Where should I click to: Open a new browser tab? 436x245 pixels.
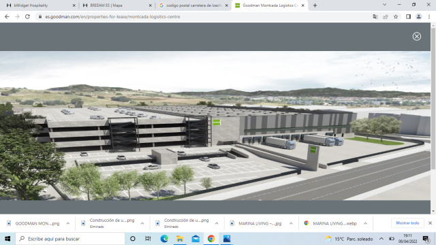[315, 5]
